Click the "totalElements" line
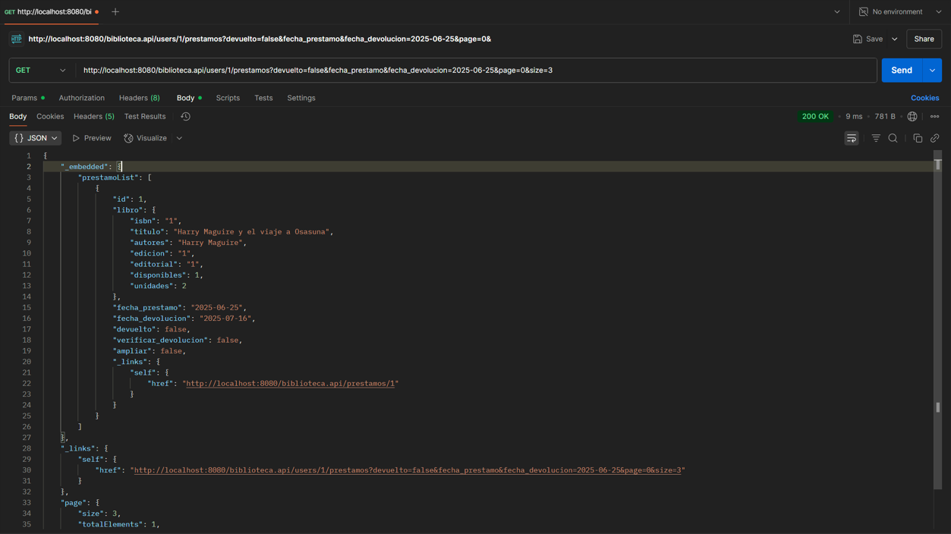The height and width of the screenshot is (534, 951). tap(119, 525)
